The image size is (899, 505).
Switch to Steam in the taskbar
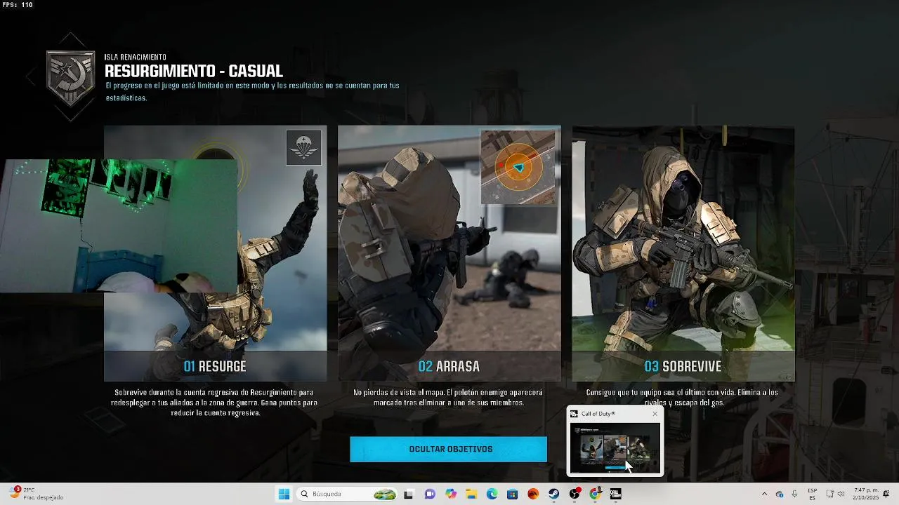[x=553, y=494]
